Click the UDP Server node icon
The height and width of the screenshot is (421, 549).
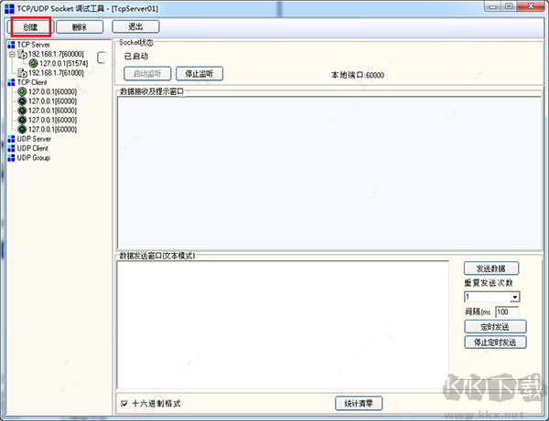tap(11, 139)
